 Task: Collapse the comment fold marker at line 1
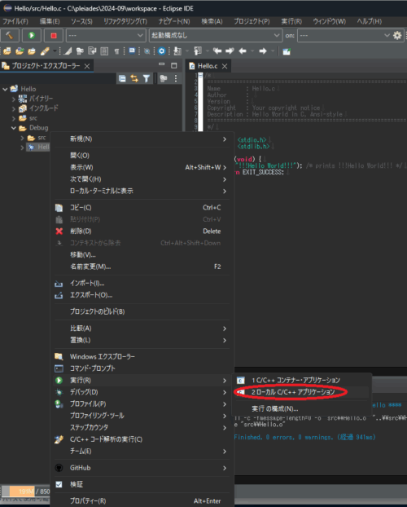coord(200,75)
